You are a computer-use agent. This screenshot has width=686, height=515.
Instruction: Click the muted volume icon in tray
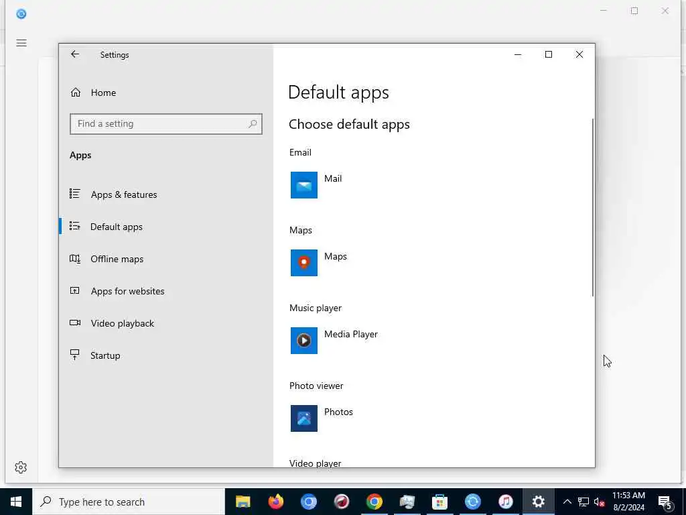pyautogui.click(x=600, y=502)
